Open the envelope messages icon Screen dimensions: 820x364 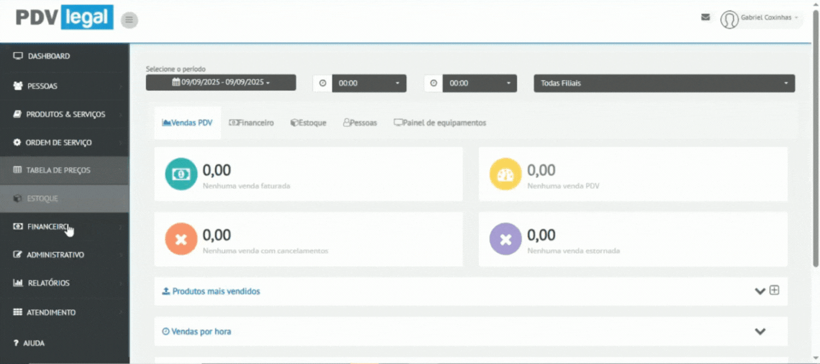[x=705, y=17]
